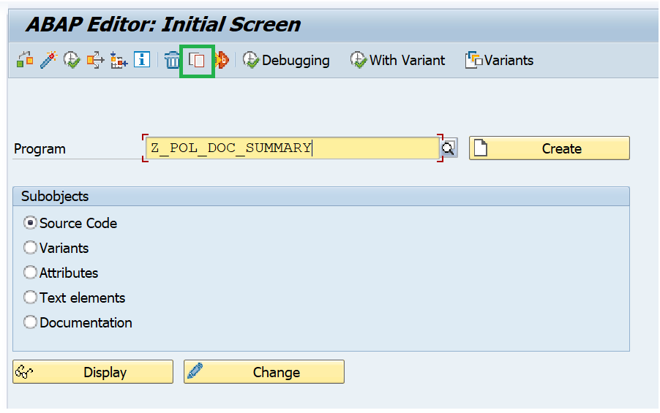This screenshot has width=660, height=413.
Task: Click the Execute clock-checkmark icon
Action: coord(72,60)
